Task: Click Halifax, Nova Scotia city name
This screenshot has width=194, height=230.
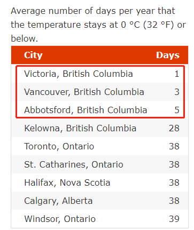Action: tap(67, 183)
